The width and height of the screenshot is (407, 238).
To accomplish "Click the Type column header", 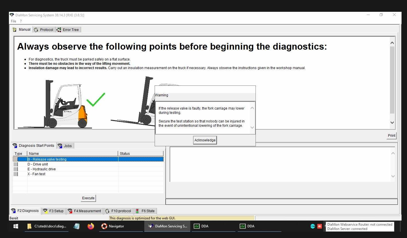I will 20,154.
